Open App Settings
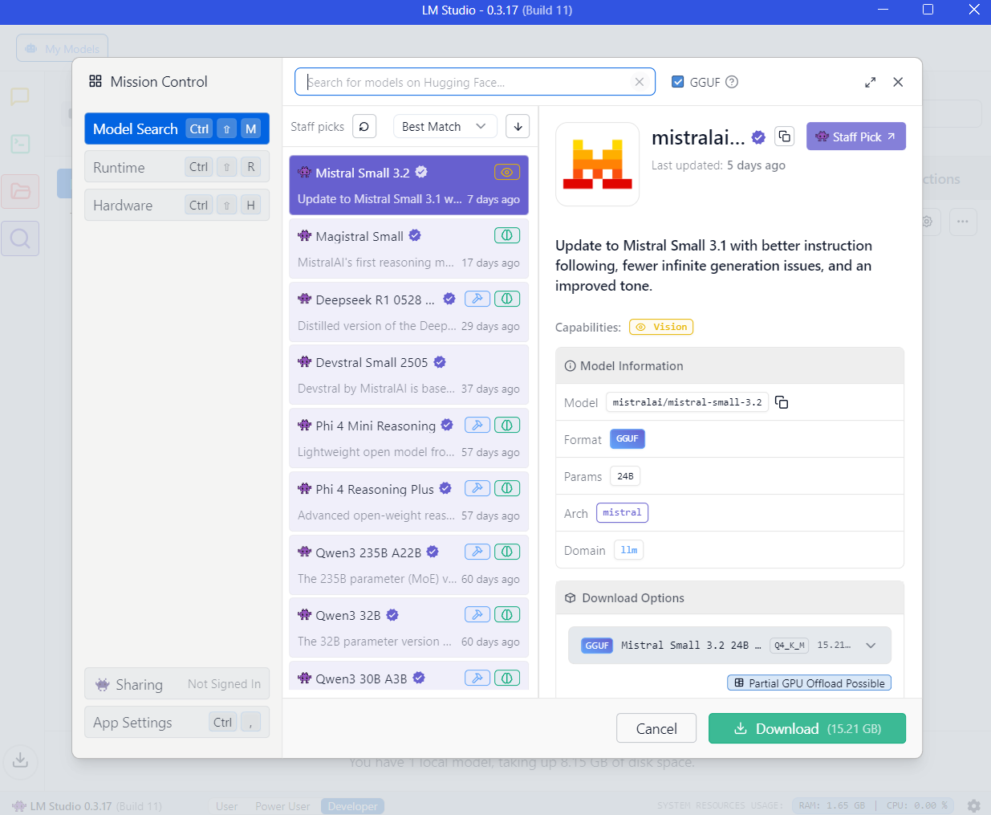 click(x=177, y=722)
